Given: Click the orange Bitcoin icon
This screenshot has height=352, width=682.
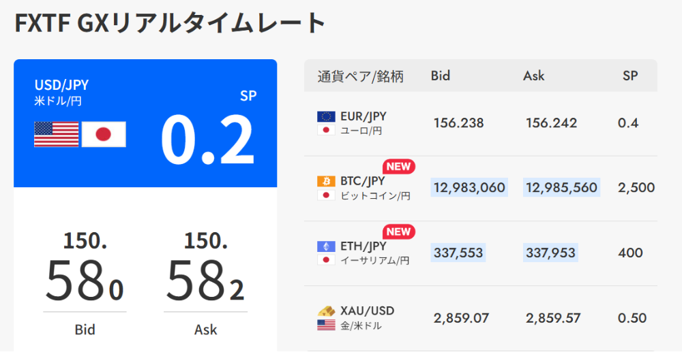Looking at the screenshot, I should click(x=326, y=181).
